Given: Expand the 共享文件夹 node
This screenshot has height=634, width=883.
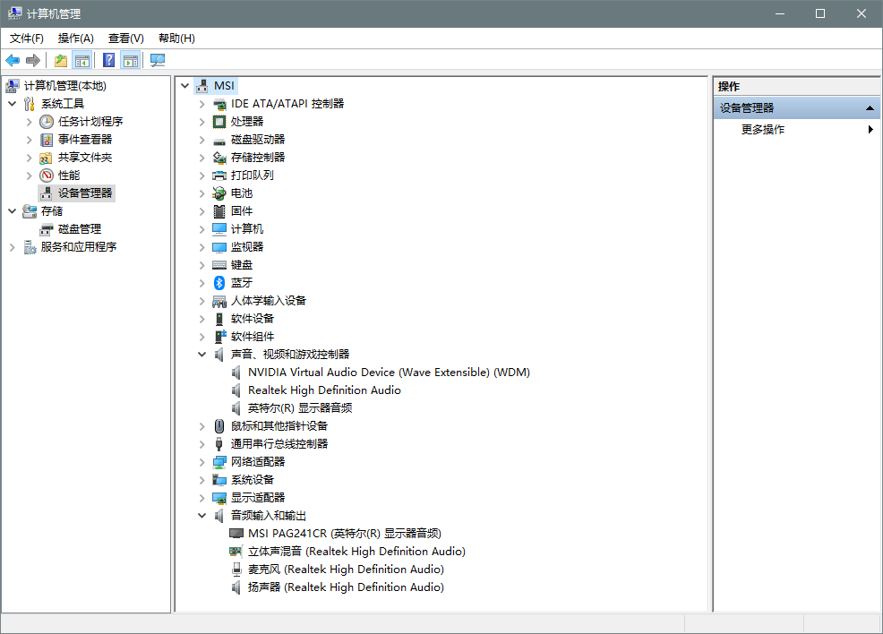Looking at the screenshot, I should coord(29,158).
